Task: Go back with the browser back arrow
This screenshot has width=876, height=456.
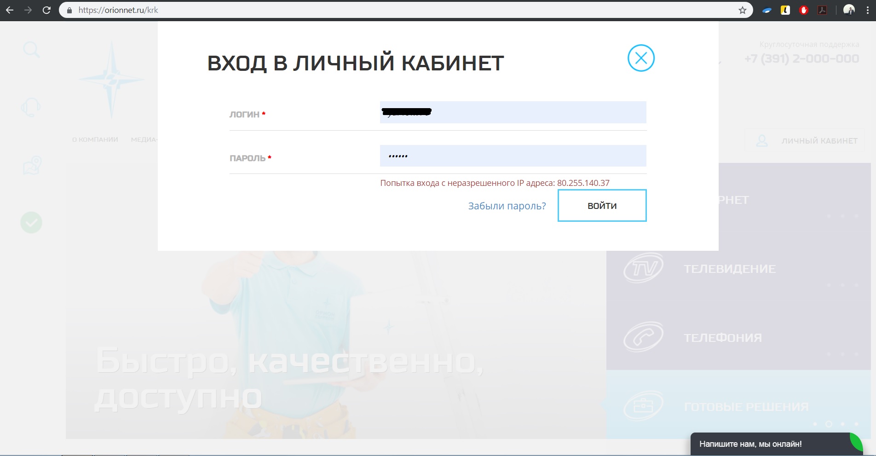Action: point(10,10)
